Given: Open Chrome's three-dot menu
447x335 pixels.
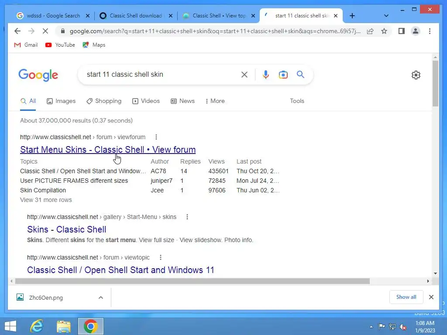Looking at the screenshot, I should (x=430, y=31).
